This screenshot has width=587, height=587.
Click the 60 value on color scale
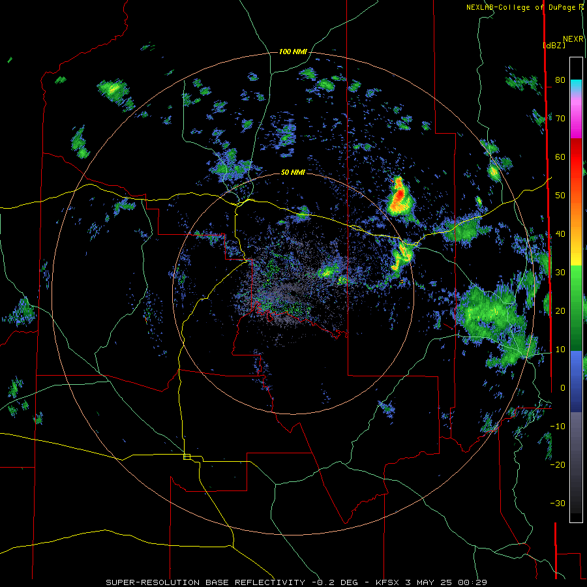(x=560, y=157)
